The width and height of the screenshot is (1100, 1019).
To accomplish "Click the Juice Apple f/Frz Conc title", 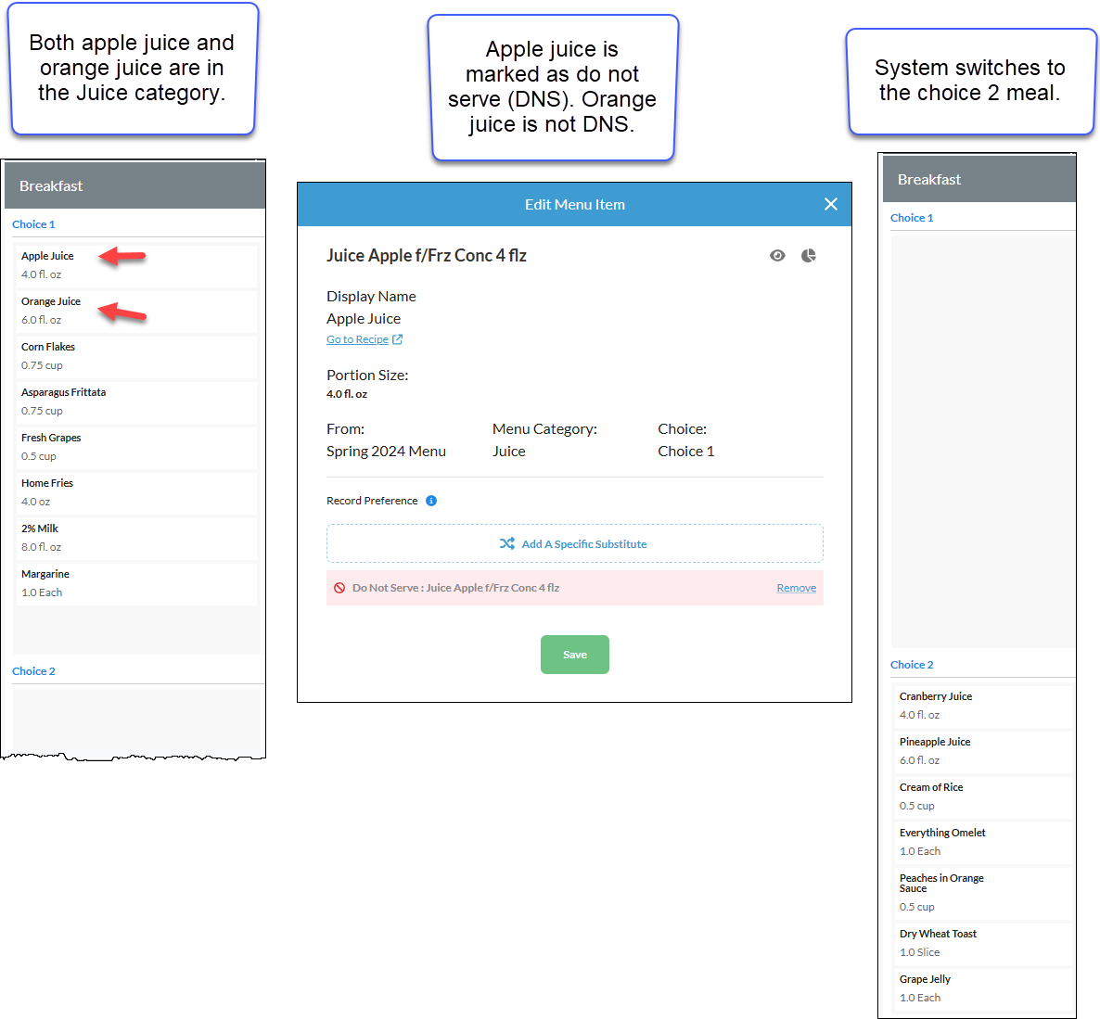I will pos(427,255).
